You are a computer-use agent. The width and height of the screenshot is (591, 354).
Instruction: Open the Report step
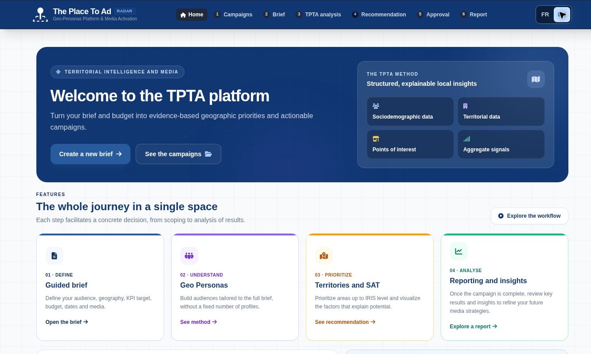coord(474,15)
